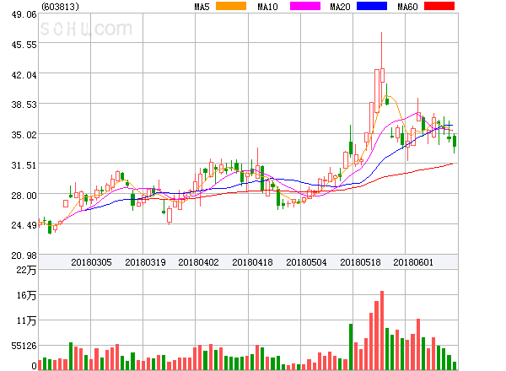Click the tallest red volume bar
This screenshot has height=371, width=506.
click(382, 331)
